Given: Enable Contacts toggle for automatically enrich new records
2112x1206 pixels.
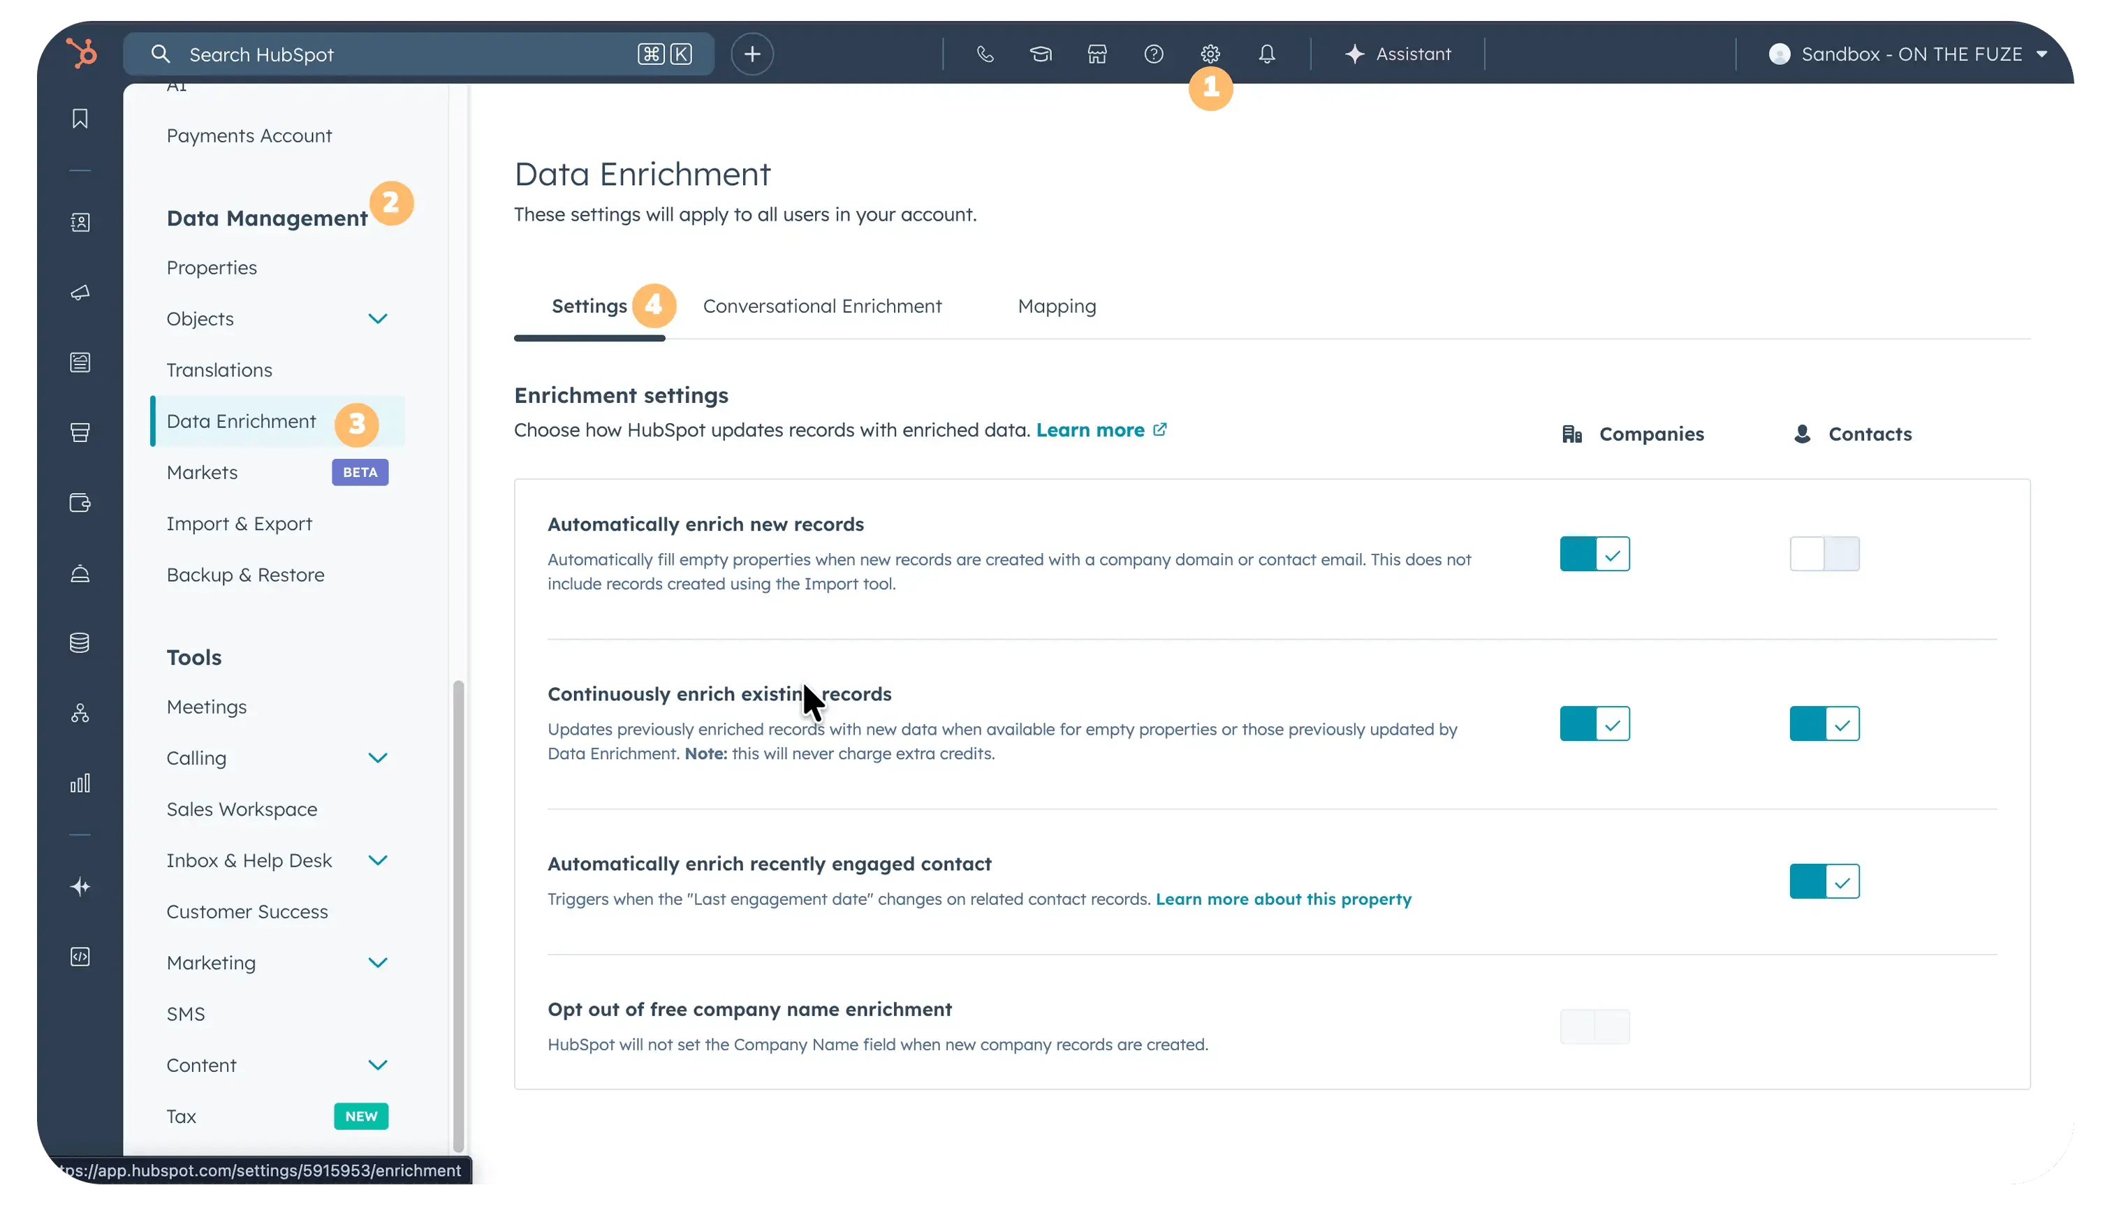Looking at the screenshot, I should point(1824,553).
